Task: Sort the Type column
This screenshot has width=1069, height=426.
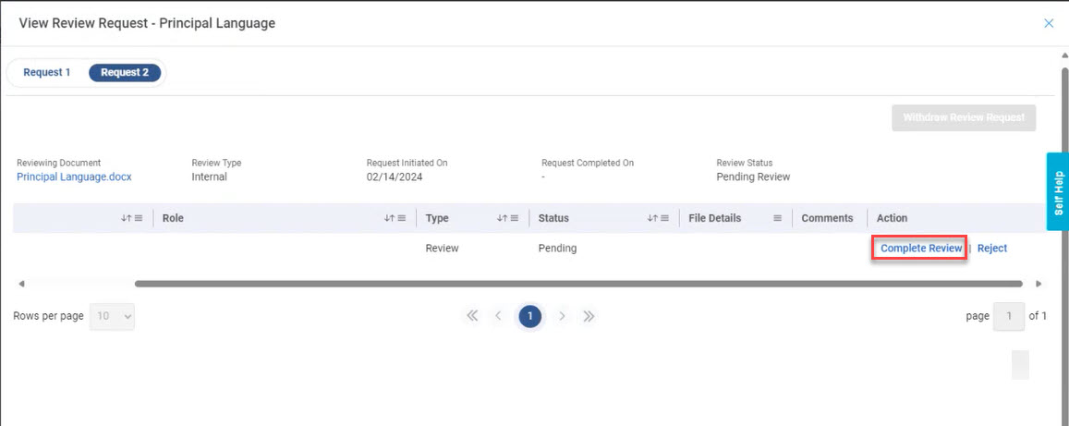Action: coord(501,218)
